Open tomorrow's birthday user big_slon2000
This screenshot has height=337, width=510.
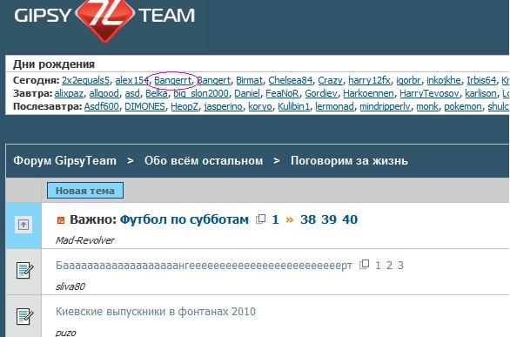tap(201, 94)
